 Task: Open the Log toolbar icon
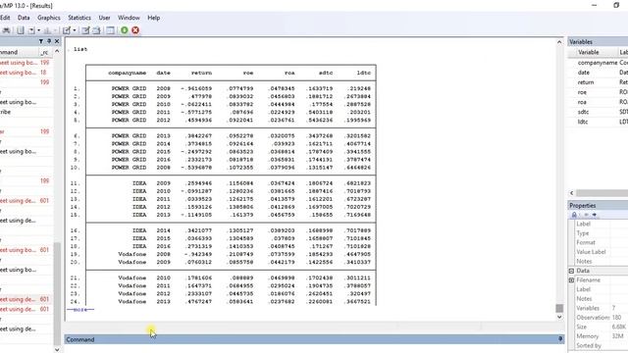20,30
